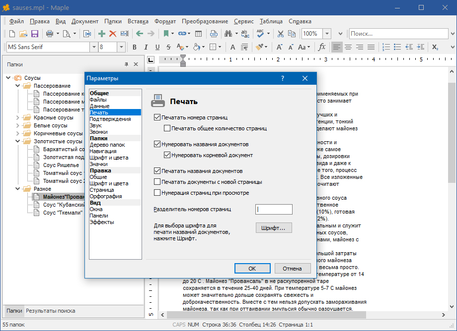Screen dimensions: 457x331
Task: Open the 'Формат' menu
Action: pos(165,21)
